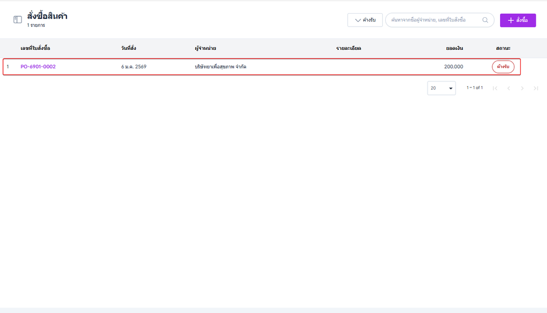Select the amount cell 200.000
Image resolution: width=547 pixels, height=313 pixels.
pyautogui.click(x=454, y=67)
